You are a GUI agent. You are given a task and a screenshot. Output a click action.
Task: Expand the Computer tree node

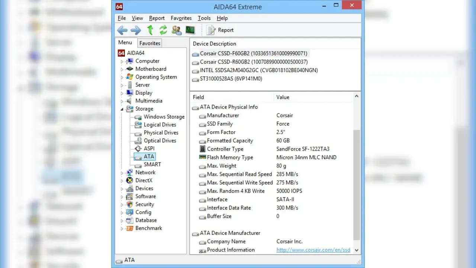122,61
